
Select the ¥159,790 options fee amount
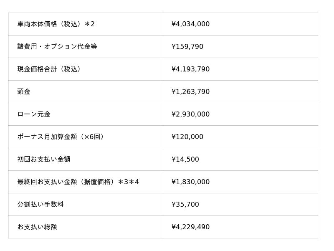tap(187, 46)
